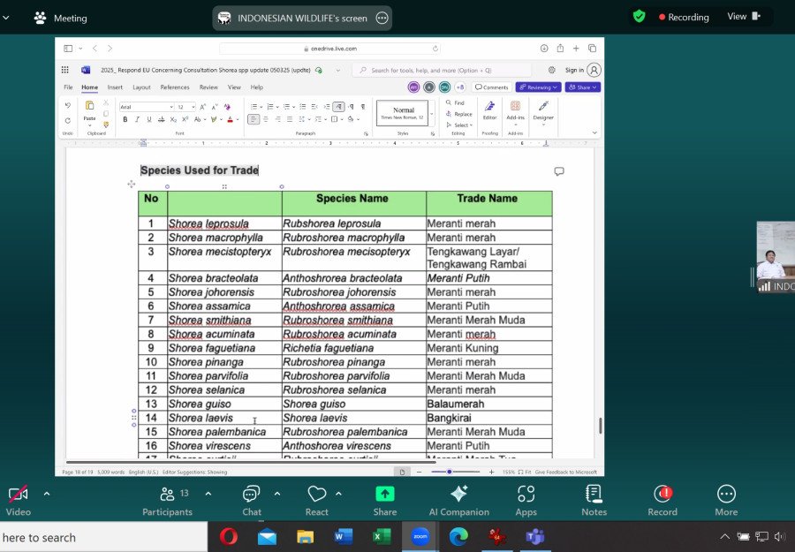Toggle bold formatting in Word ribbon
795x552 pixels.
pyautogui.click(x=125, y=119)
